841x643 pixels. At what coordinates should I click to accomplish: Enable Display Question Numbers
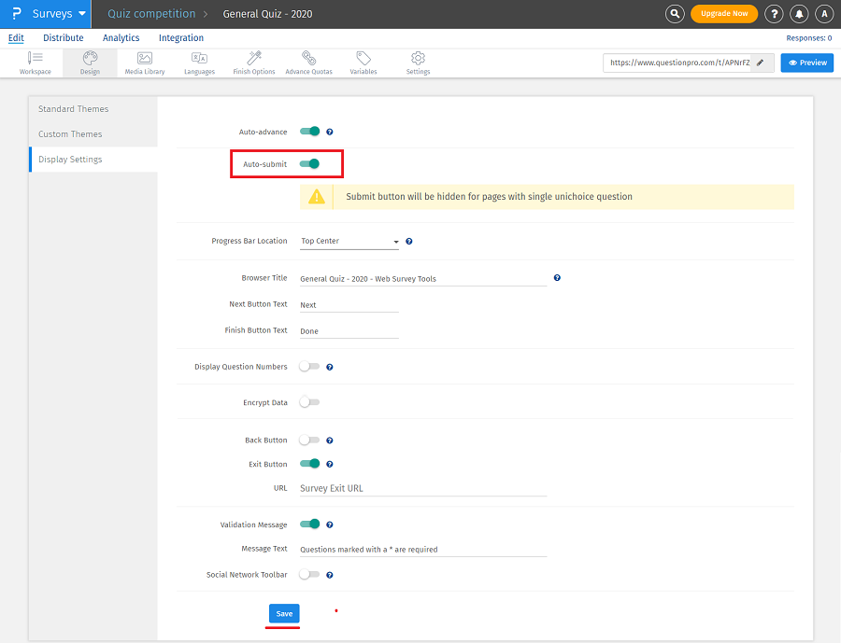point(309,367)
